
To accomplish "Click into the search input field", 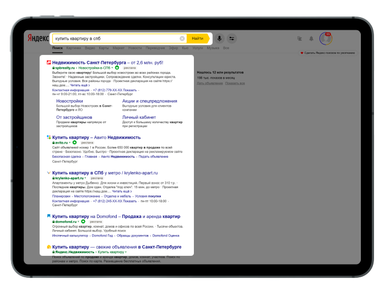I will tap(116, 39).
